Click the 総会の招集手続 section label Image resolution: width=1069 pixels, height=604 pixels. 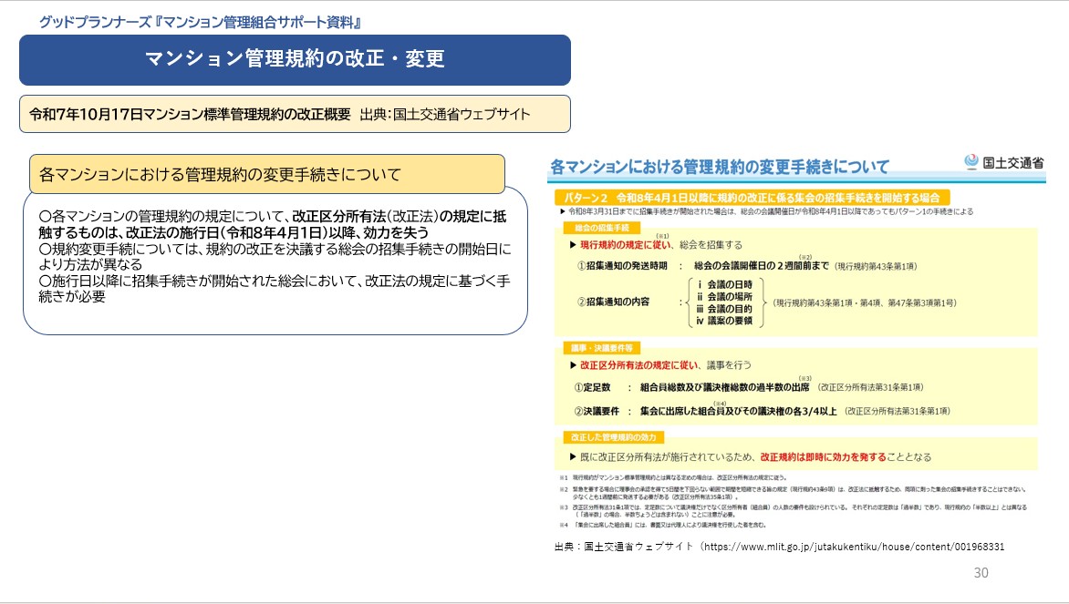coord(601,227)
